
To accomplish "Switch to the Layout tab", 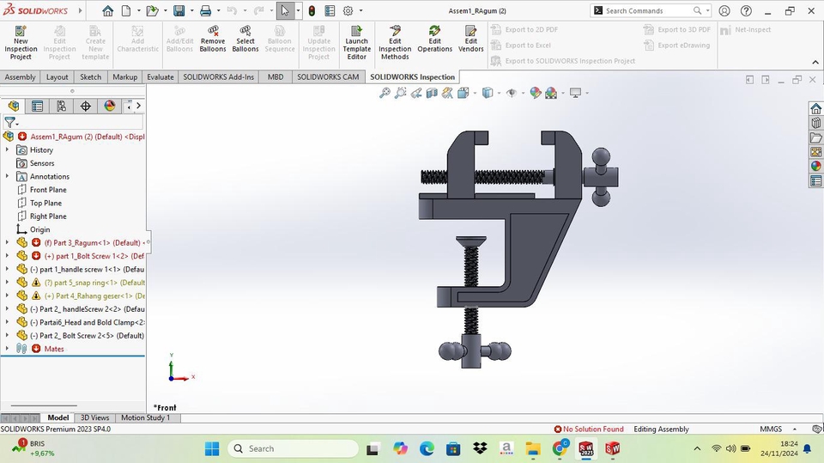I will click(58, 76).
